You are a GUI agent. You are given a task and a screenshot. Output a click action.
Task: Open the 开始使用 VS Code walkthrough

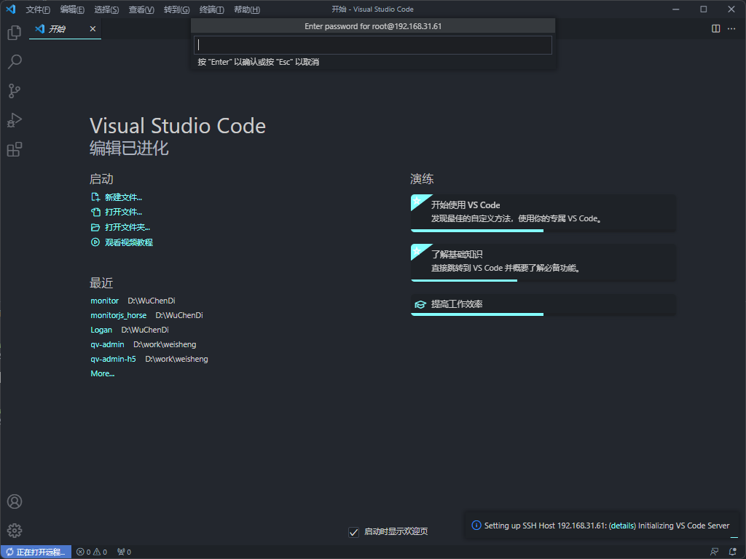click(x=543, y=213)
